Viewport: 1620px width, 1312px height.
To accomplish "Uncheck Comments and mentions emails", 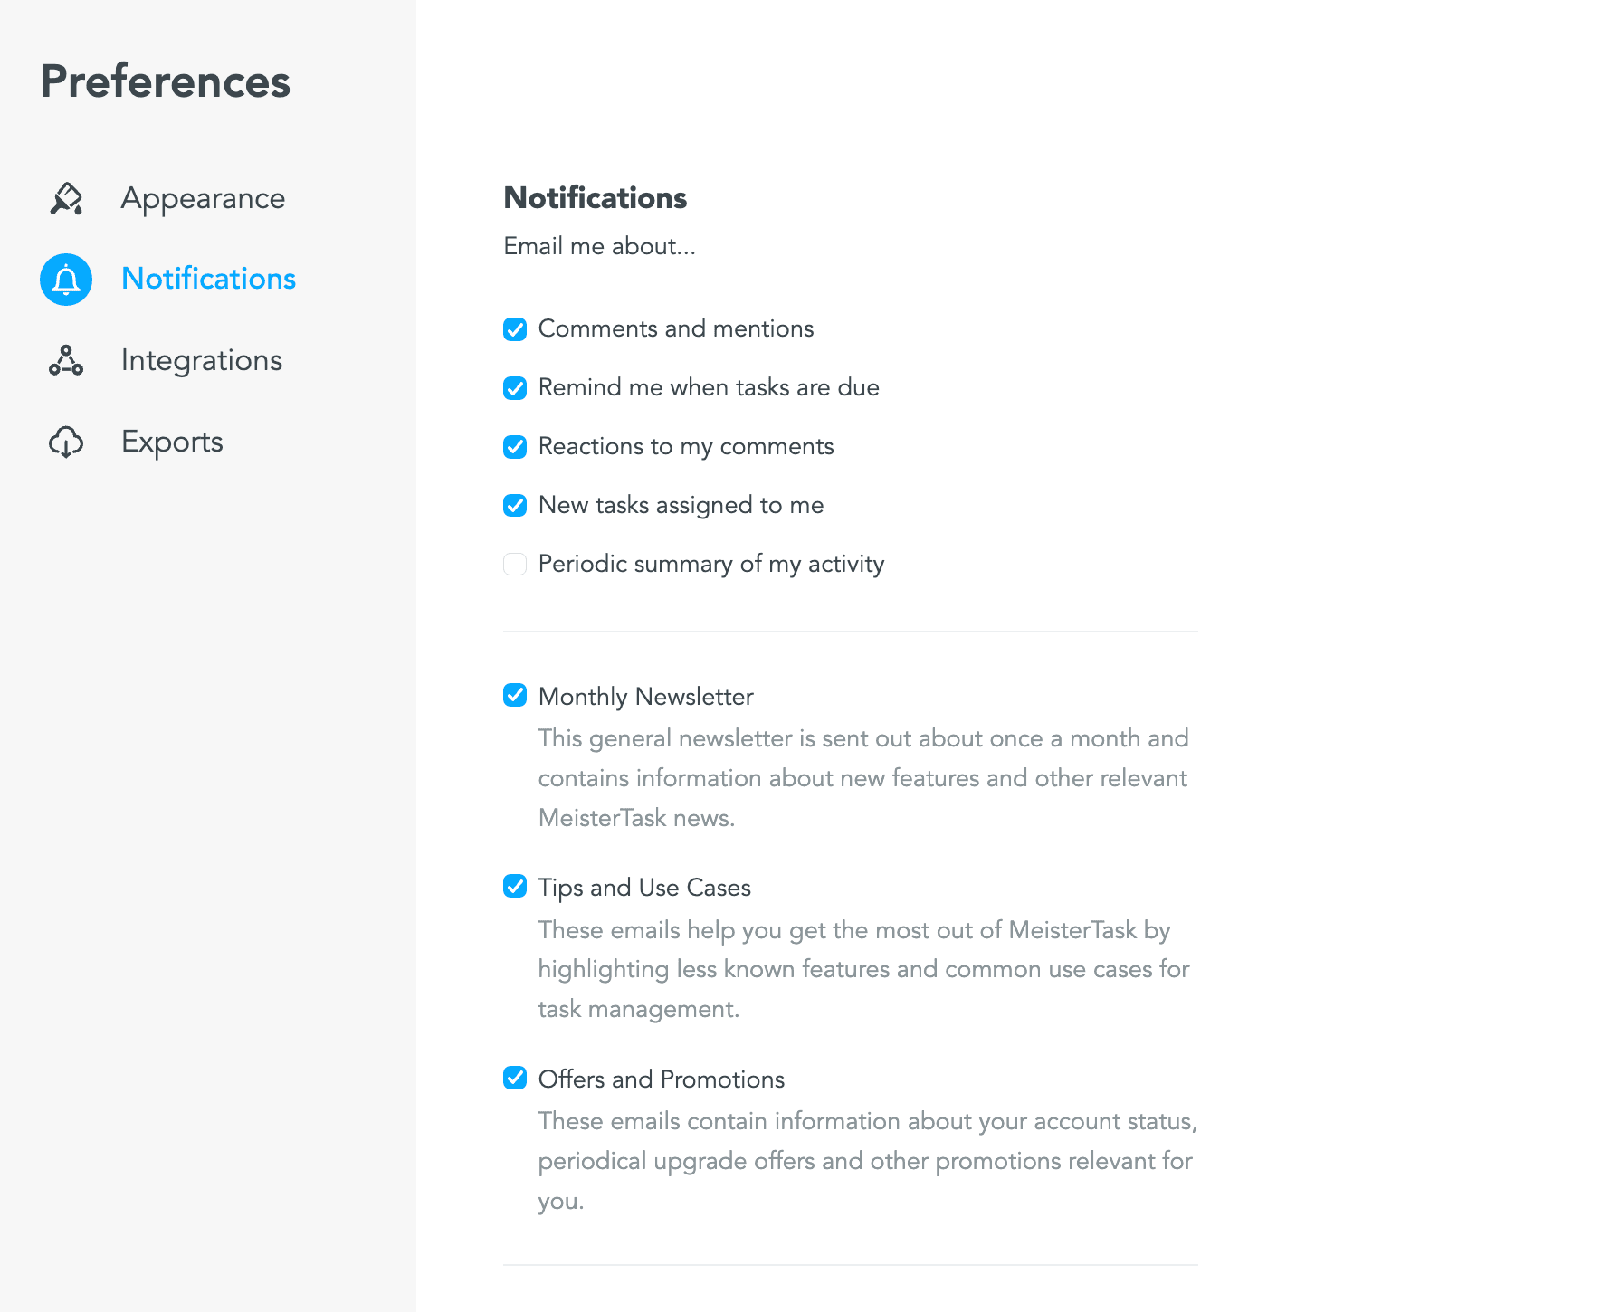I will pyautogui.click(x=515, y=329).
